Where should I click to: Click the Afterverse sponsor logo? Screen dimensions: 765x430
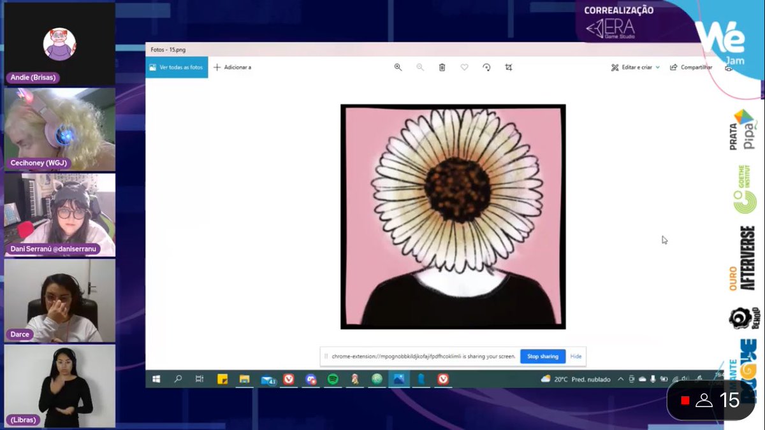(747, 257)
